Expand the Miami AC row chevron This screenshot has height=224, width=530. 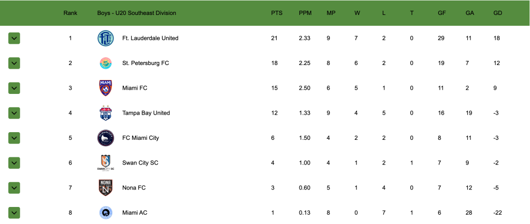[14, 213]
